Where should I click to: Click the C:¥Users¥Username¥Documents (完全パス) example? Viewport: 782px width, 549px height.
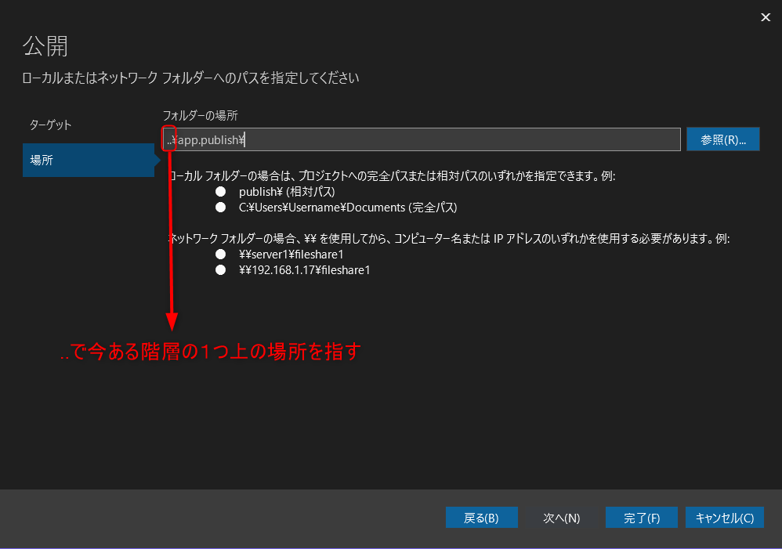[347, 208]
